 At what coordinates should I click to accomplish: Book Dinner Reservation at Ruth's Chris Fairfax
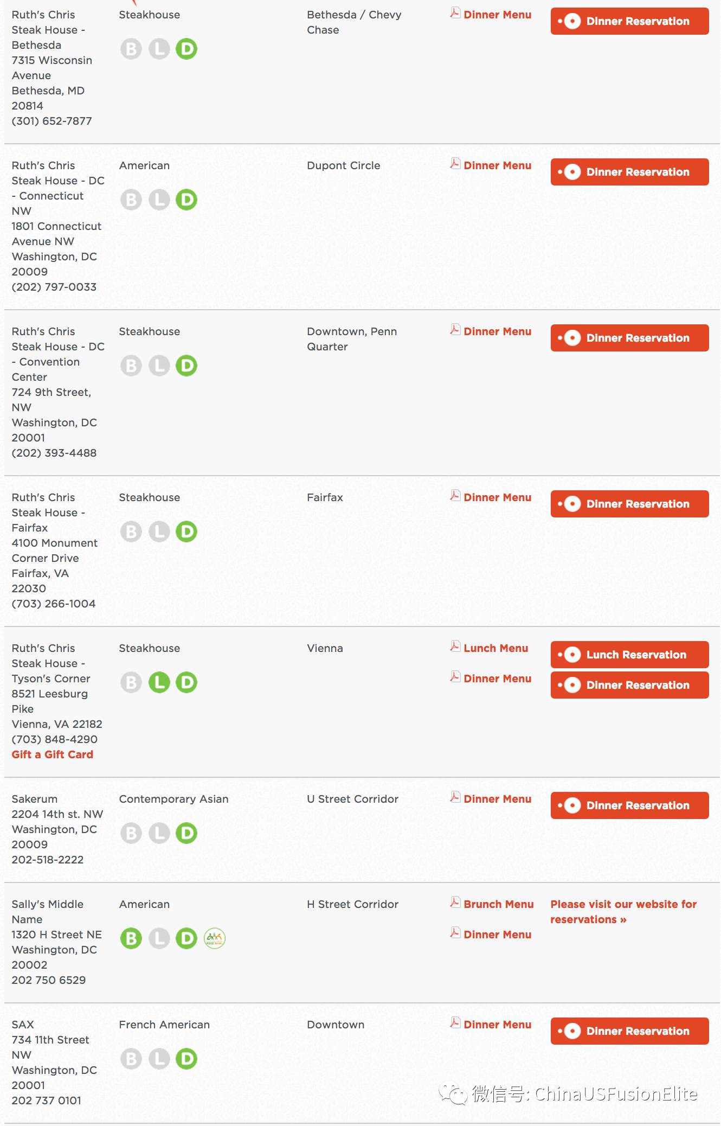point(630,504)
